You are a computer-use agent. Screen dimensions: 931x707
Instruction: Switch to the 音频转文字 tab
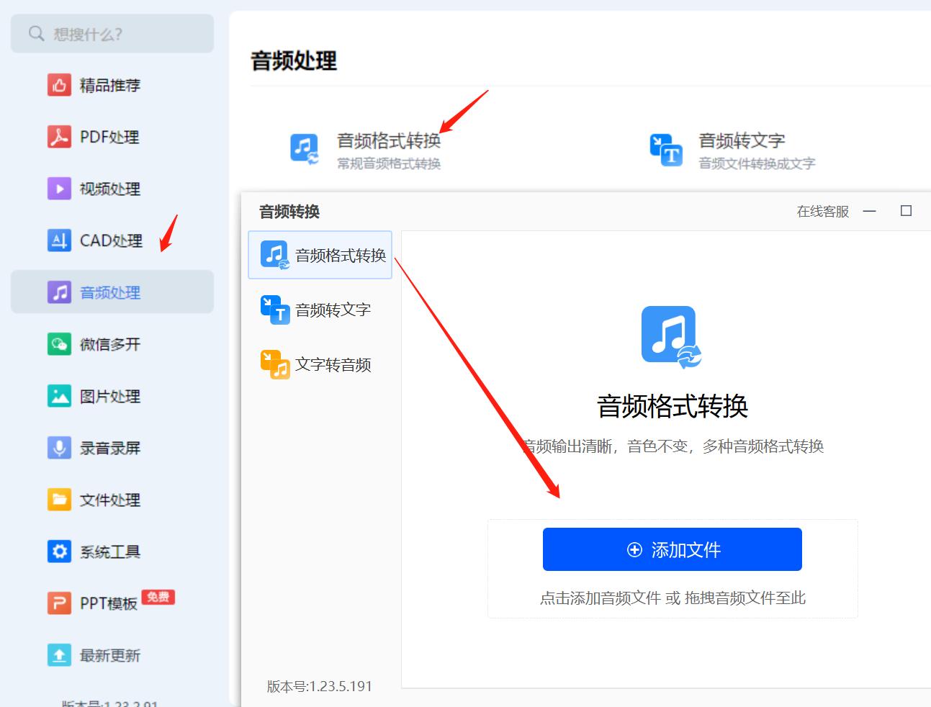(x=320, y=310)
